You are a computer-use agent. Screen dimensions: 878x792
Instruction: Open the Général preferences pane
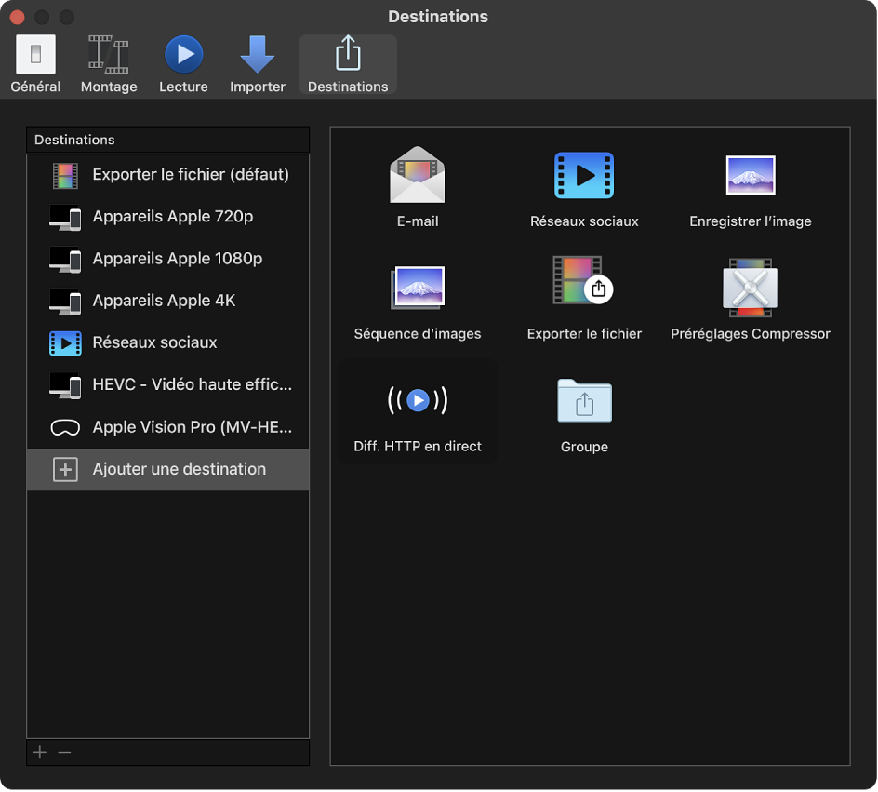[35, 61]
